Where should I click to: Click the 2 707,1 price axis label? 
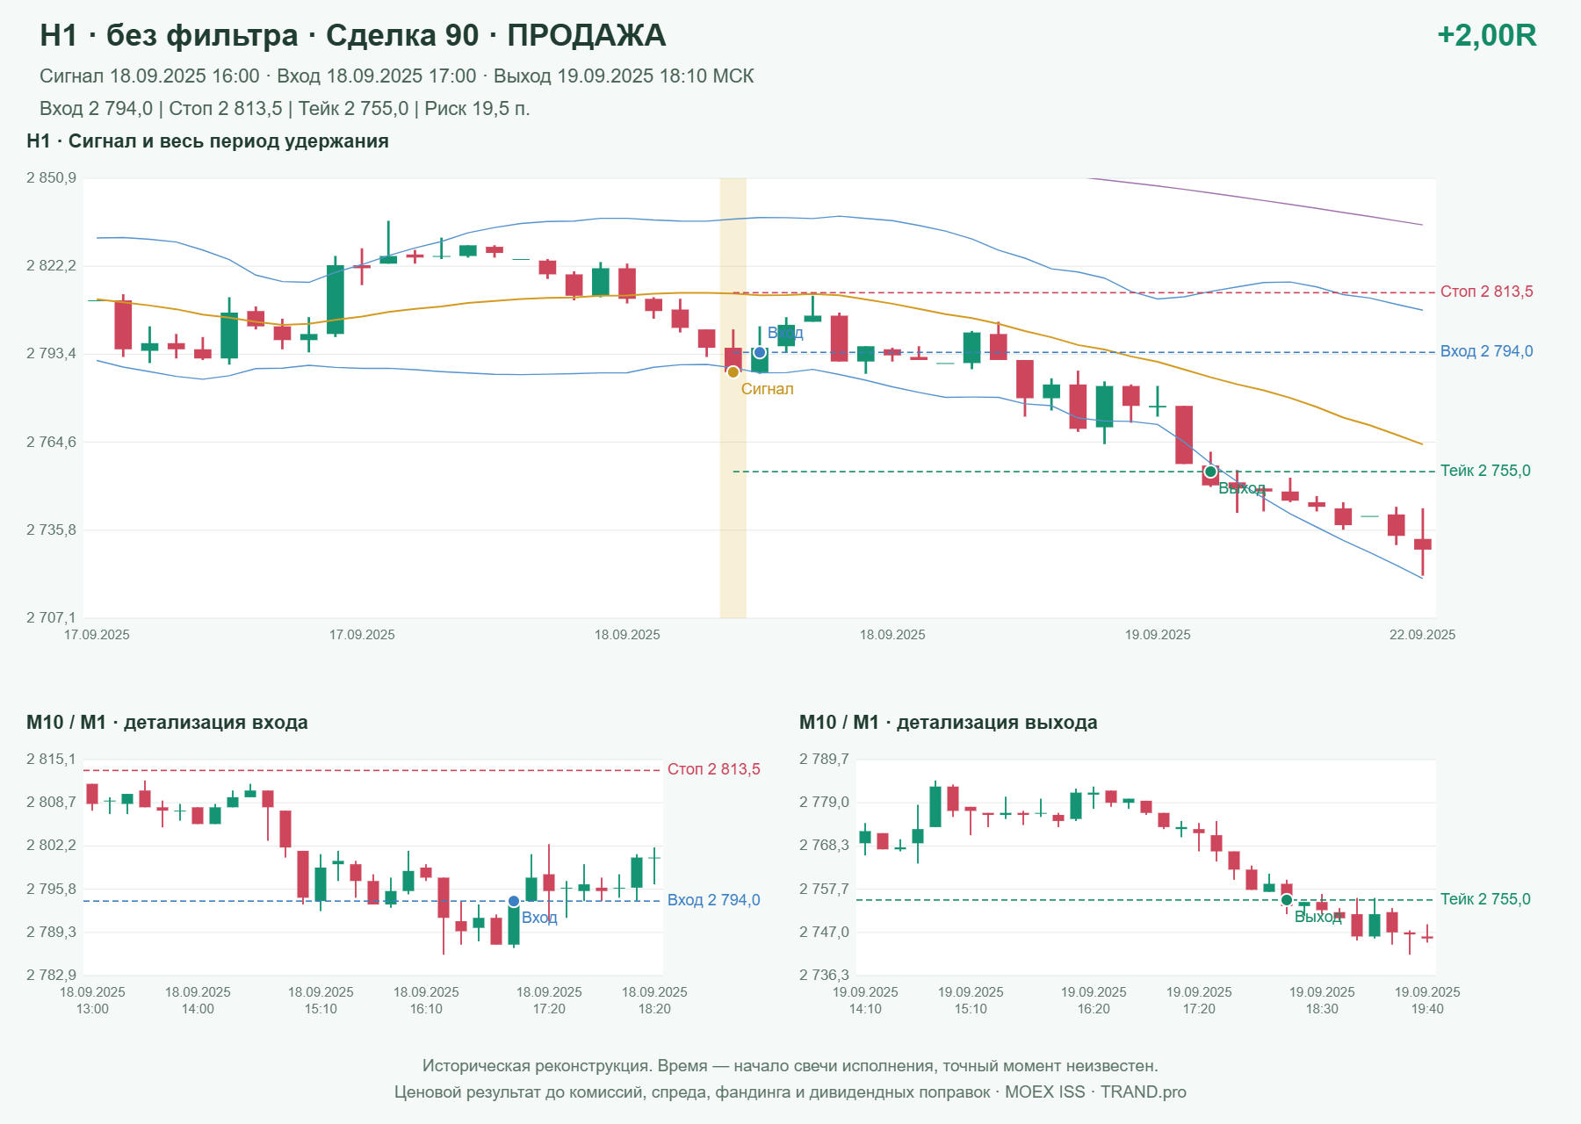click(x=51, y=618)
